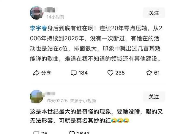Click the first poster's blurred username
The image size is (189, 134).
point(50,10)
